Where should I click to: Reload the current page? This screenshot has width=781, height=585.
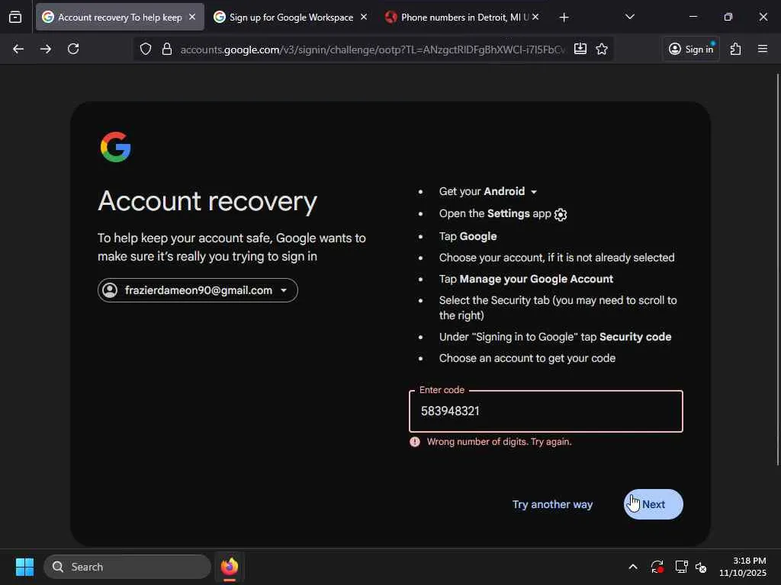tap(73, 49)
